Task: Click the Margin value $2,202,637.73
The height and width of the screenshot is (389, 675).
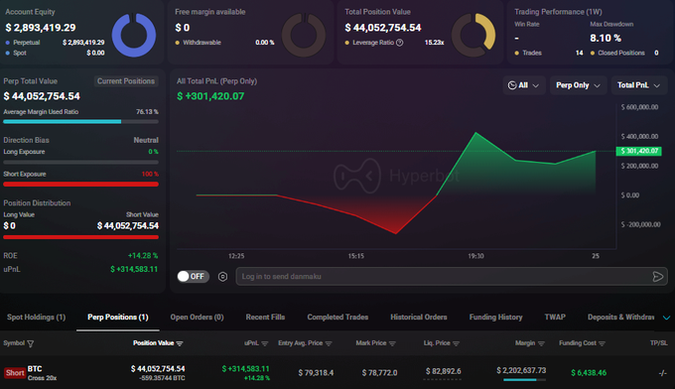Action: tap(521, 370)
